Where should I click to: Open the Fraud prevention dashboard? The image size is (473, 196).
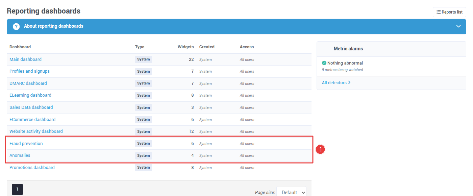pos(26,144)
